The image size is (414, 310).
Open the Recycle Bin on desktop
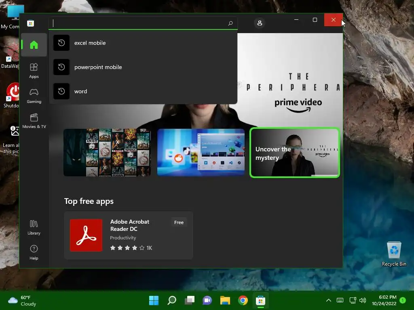394,254
